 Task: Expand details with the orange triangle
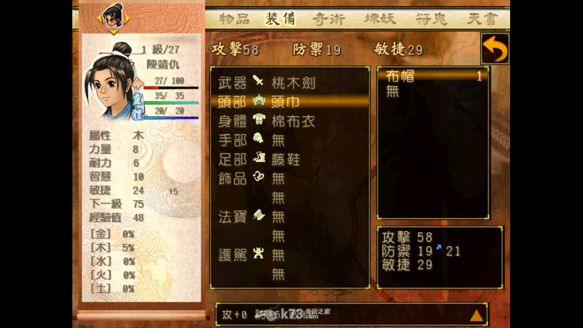[476, 315]
